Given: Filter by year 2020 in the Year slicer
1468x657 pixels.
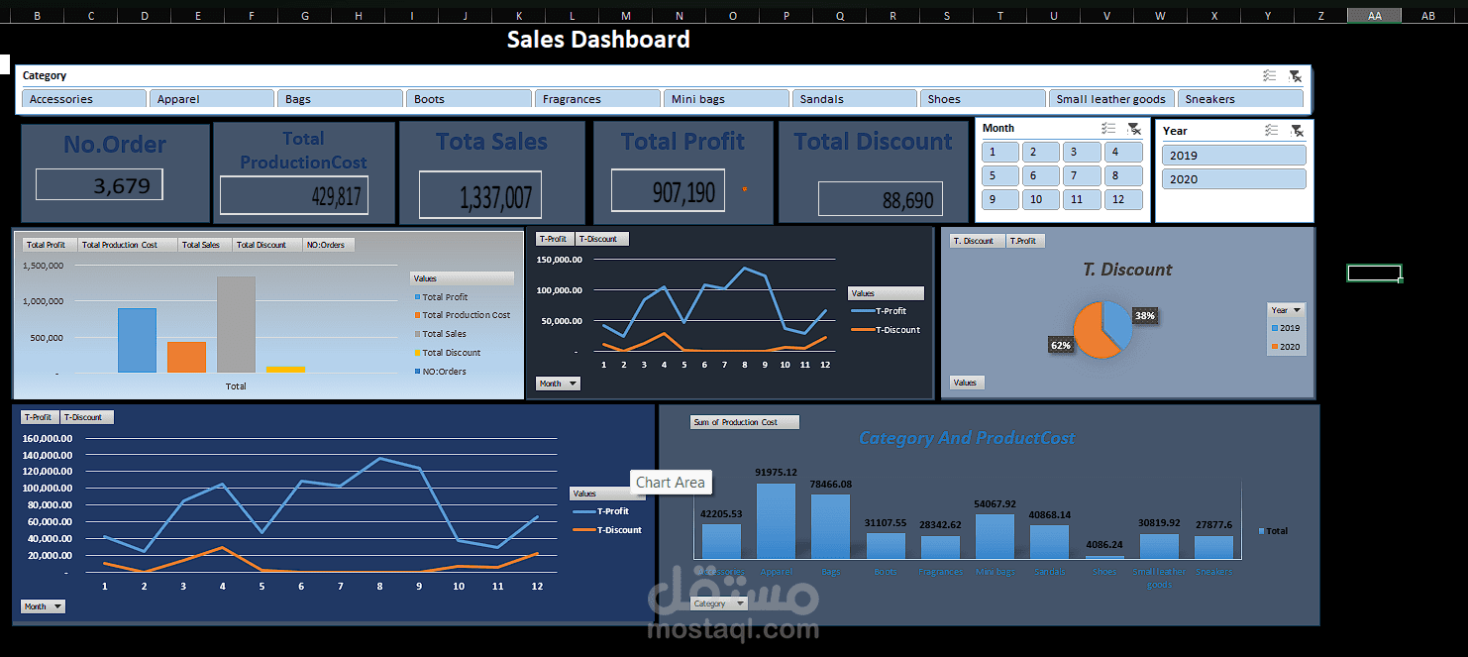Looking at the screenshot, I should point(1233,179).
